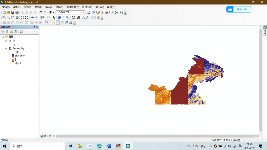
Task: Click the Windows taskbar search box
Action: click(x=37, y=146)
